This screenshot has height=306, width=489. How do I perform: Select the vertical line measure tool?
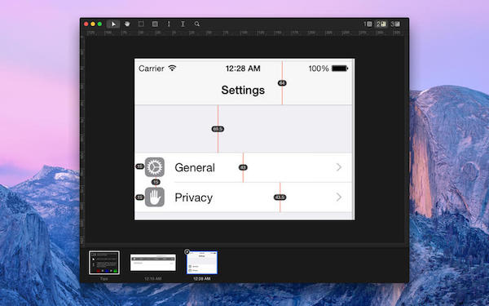click(169, 24)
